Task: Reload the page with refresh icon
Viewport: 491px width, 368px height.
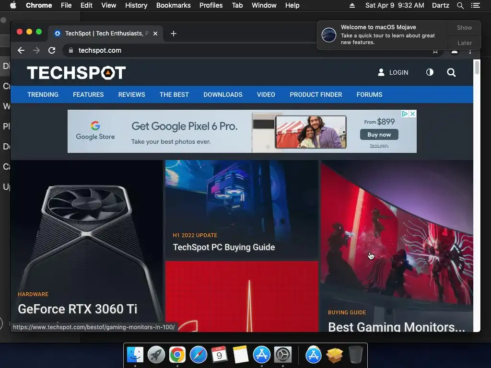Action: click(x=52, y=50)
